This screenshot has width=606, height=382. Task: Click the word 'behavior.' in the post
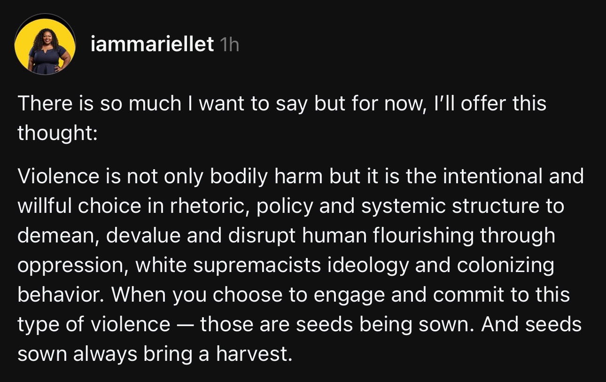point(61,295)
